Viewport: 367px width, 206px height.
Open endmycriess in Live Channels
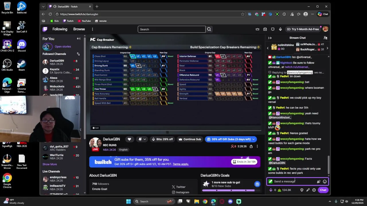point(62,179)
